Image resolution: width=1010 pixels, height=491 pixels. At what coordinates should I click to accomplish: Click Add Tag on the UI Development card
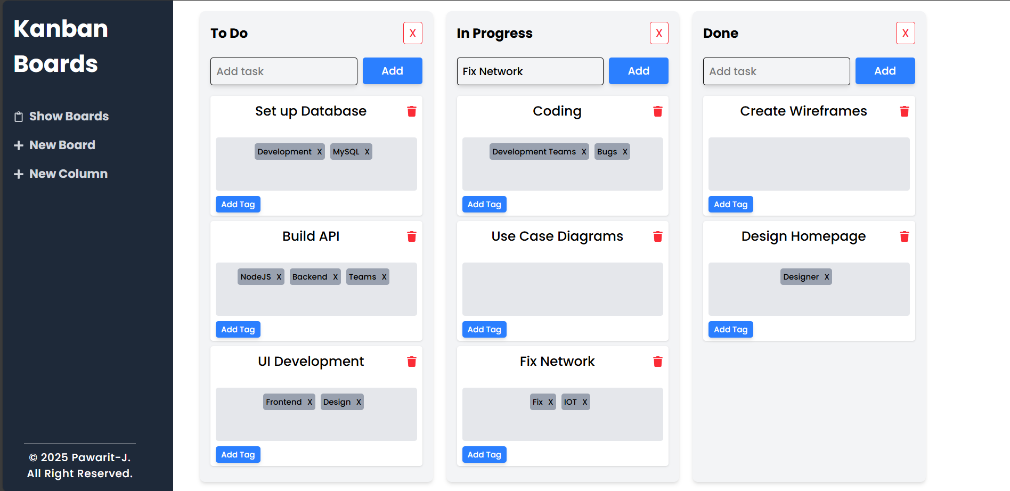(238, 454)
